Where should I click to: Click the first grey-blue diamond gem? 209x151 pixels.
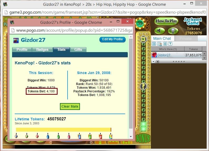16,136
